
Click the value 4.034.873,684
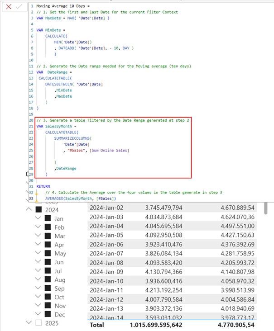[163, 217]
